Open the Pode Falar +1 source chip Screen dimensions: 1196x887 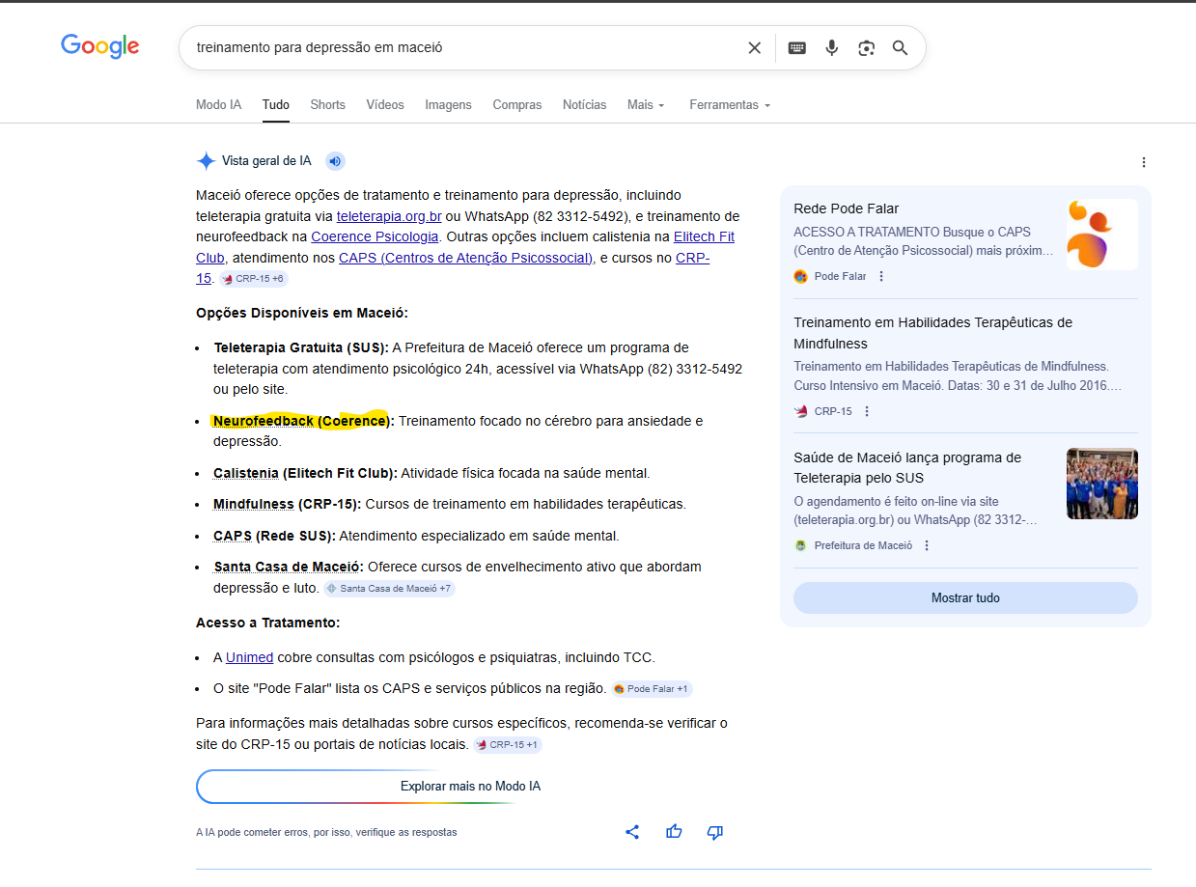click(x=652, y=689)
